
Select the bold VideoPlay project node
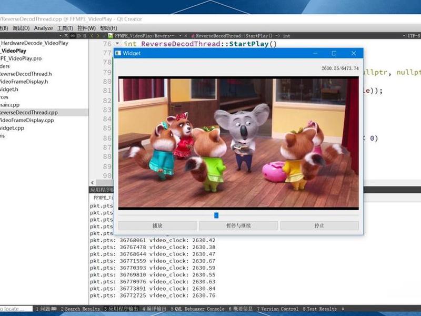click(14, 51)
